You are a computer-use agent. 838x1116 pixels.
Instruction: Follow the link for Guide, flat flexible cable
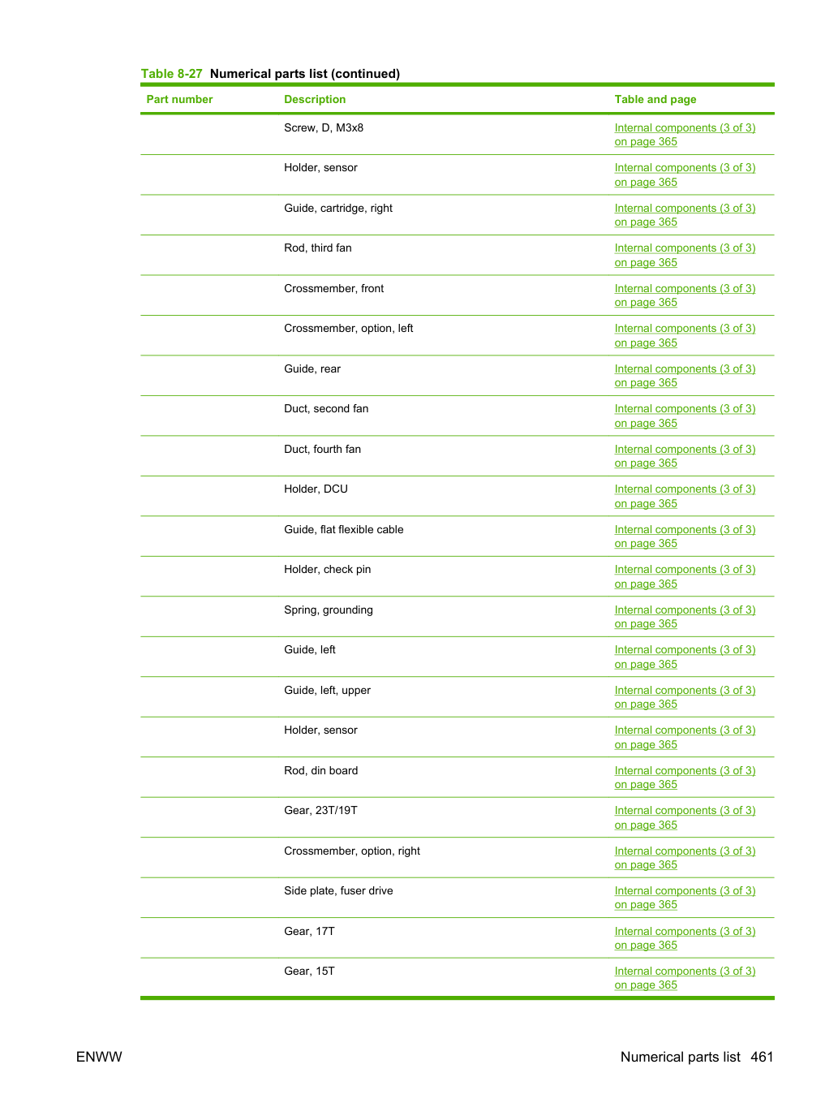(x=685, y=536)
